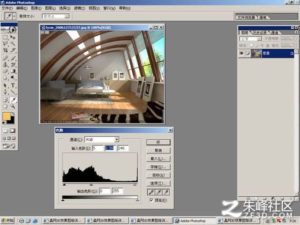The height and width of the screenshot is (225, 300).
Task: Pick the white point eyedropper in Levels
Action: click(166, 192)
